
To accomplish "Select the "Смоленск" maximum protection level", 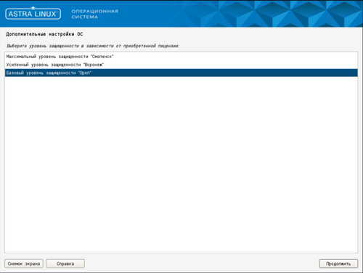I will click(181, 57).
